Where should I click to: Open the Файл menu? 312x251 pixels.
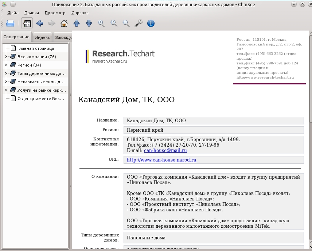(x=13, y=13)
